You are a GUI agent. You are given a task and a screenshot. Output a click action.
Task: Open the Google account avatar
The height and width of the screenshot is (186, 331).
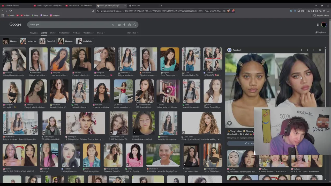point(324,25)
